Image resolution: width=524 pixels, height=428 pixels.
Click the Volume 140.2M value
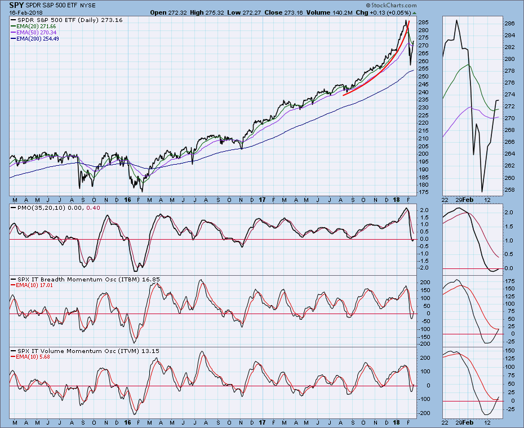coord(329,12)
